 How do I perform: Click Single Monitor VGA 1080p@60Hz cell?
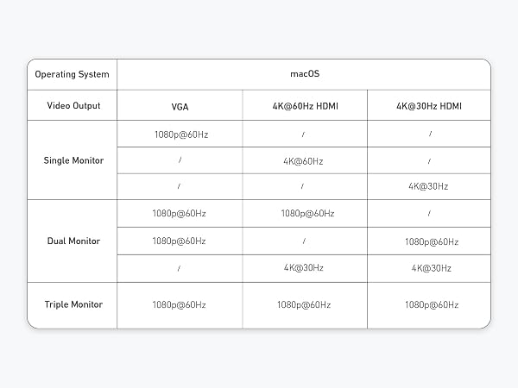click(180, 134)
